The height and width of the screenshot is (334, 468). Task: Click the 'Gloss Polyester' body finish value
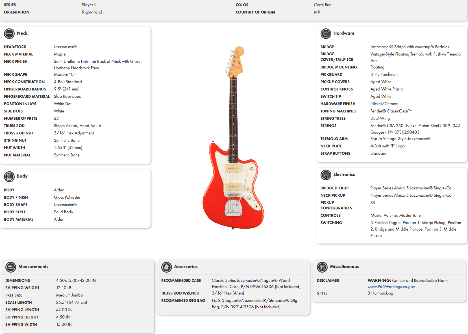pyautogui.click(x=67, y=197)
